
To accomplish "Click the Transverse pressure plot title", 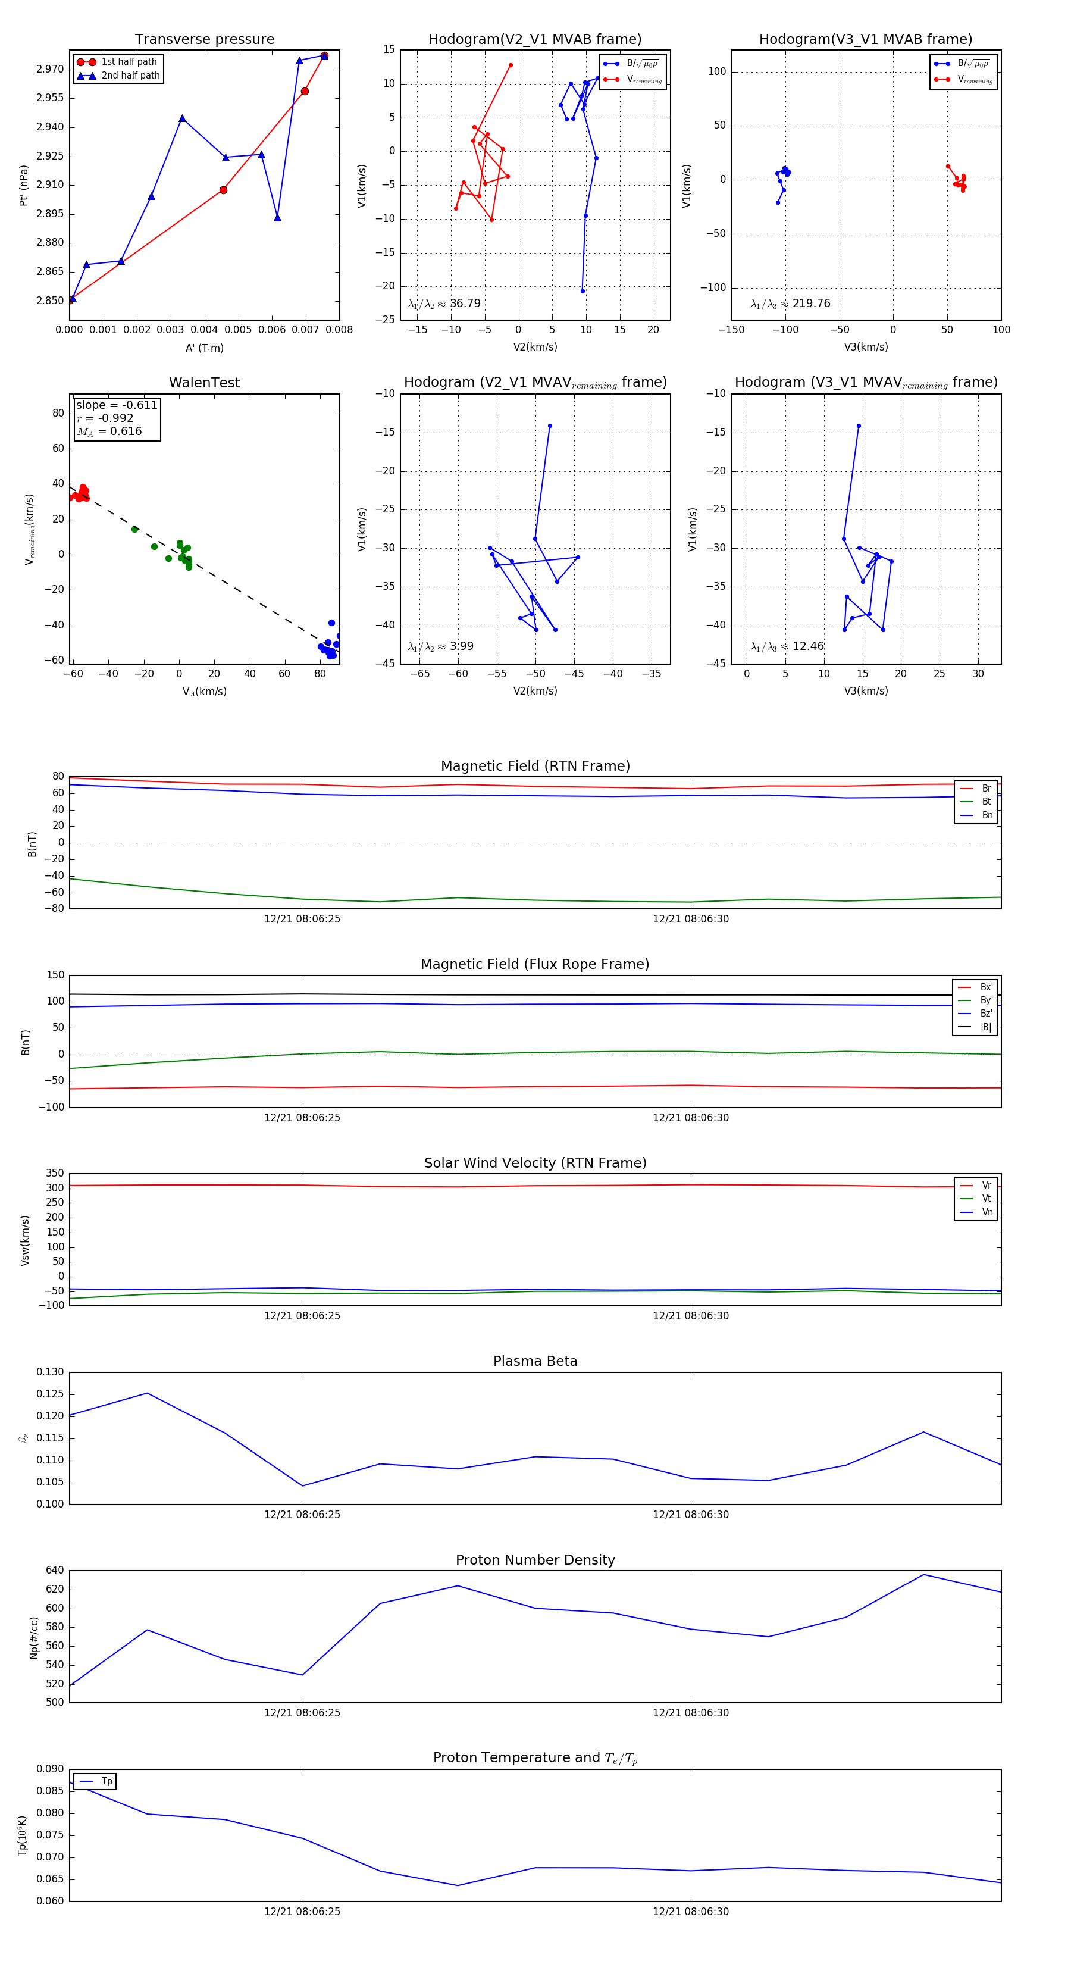I will pos(204,39).
